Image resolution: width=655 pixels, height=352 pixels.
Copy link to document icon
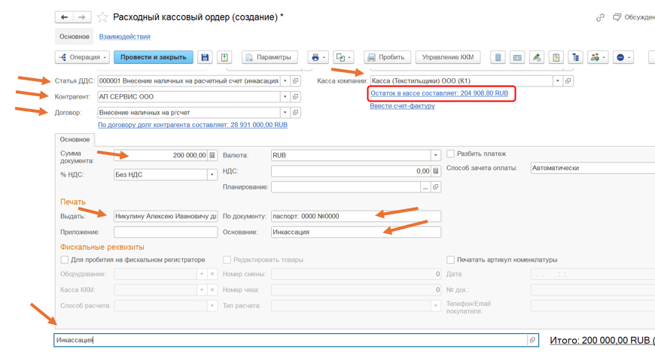600,17
